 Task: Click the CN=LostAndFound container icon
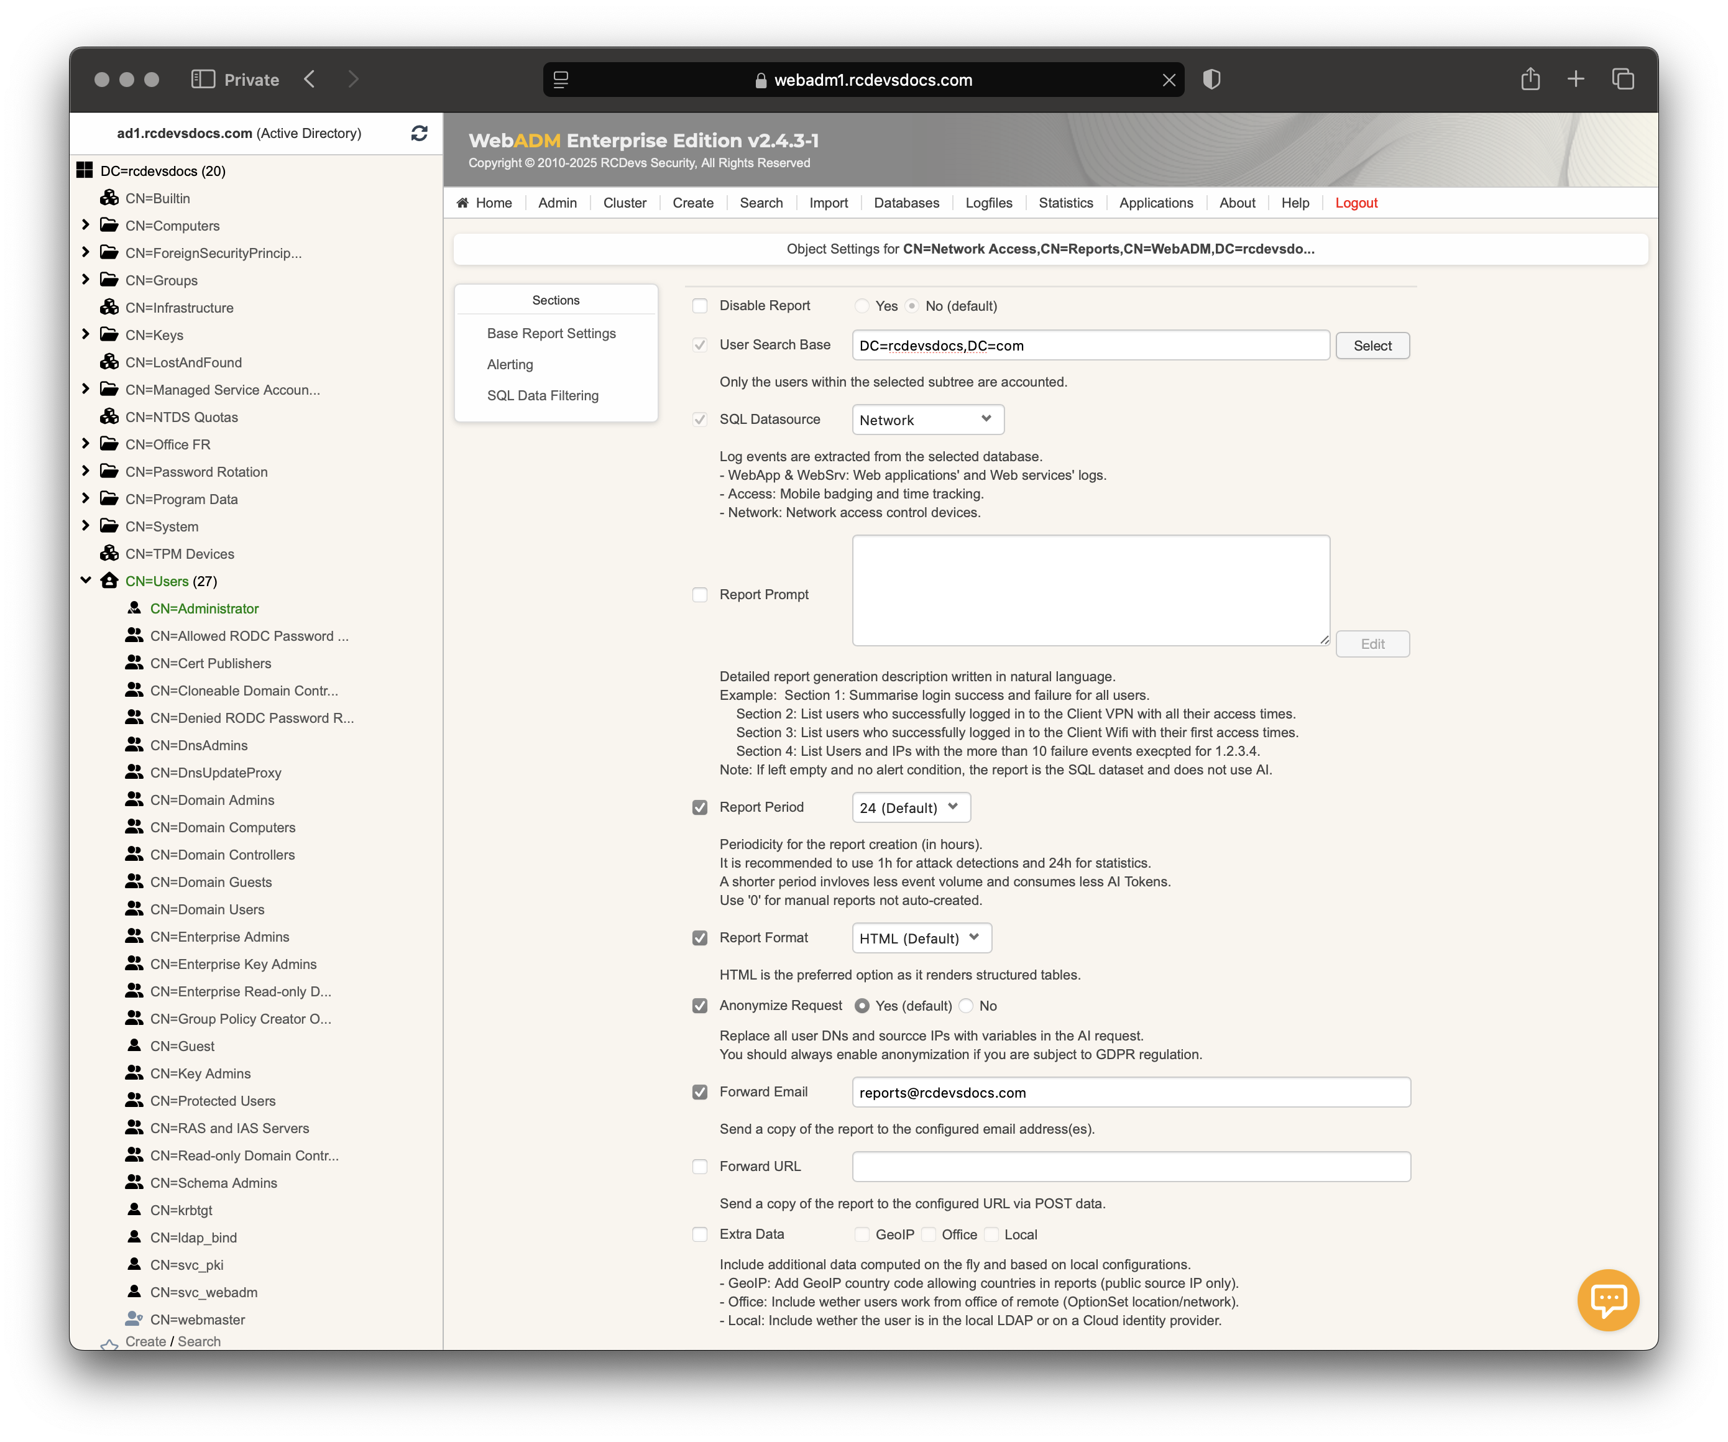[109, 361]
